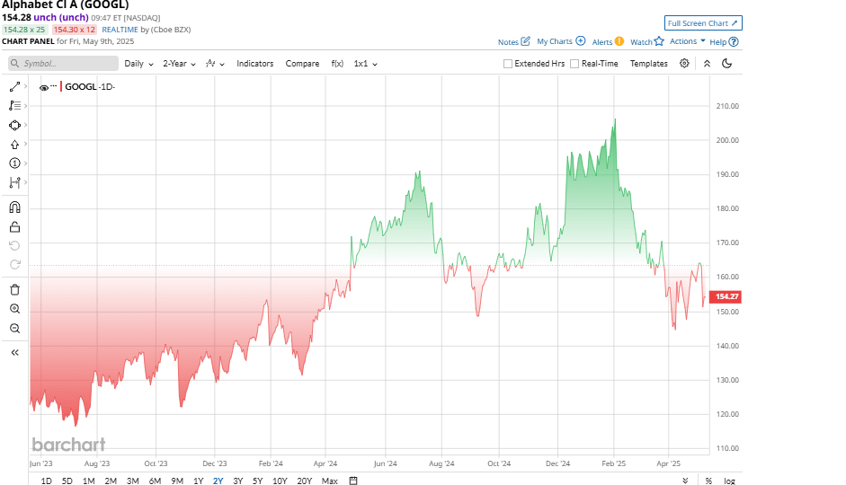Click the 154.27 current price label
Viewport: 846px width, 485px height.
726,296
